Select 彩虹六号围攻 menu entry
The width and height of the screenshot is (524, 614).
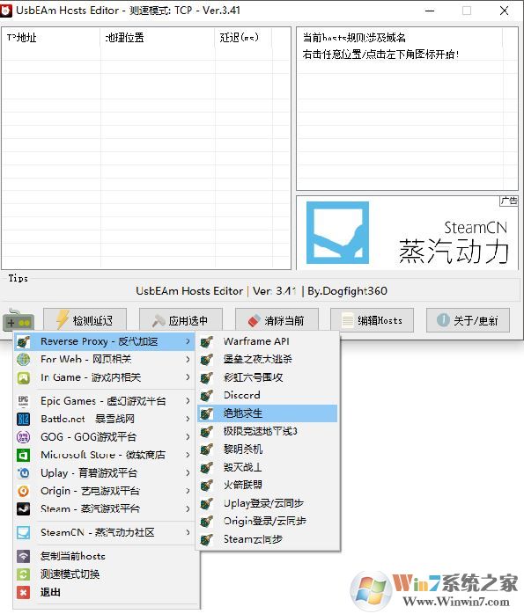(x=268, y=377)
